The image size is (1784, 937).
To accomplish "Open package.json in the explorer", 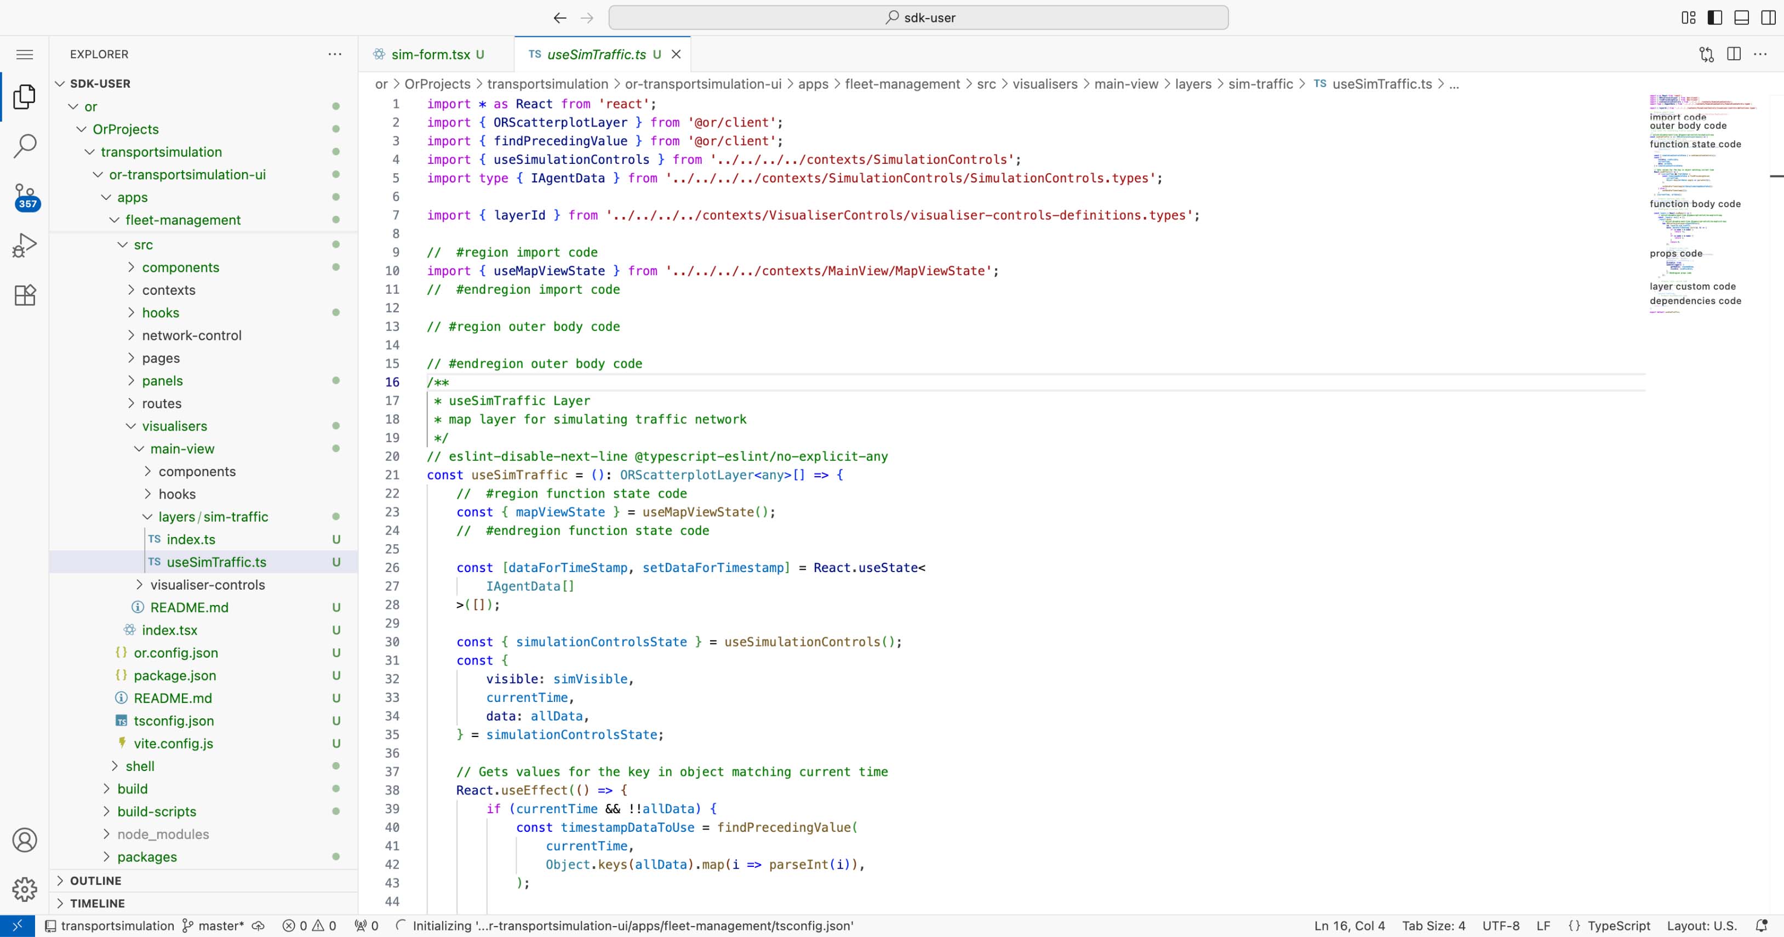I will coord(204,676).
